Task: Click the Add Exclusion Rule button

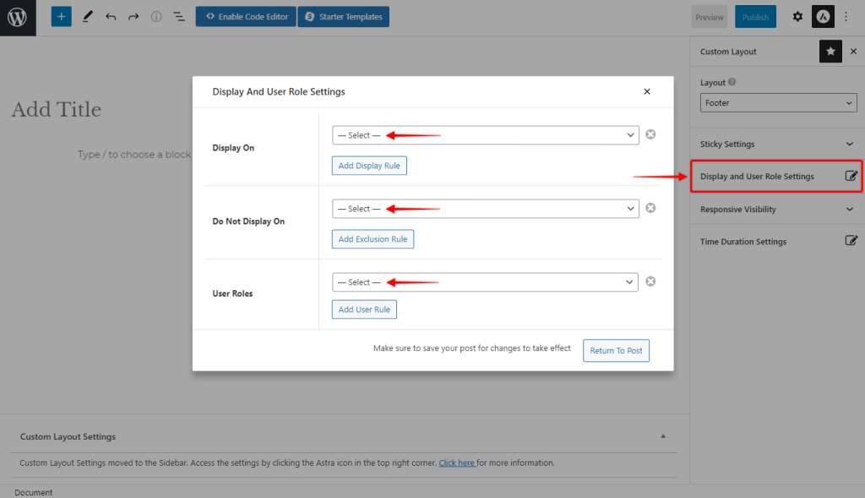Action: click(x=373, y=239)
